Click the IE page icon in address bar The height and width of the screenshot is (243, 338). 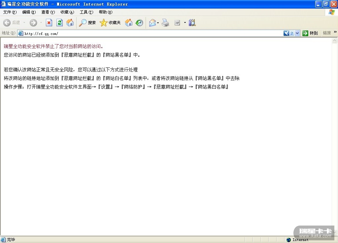(x=21, y=33)
